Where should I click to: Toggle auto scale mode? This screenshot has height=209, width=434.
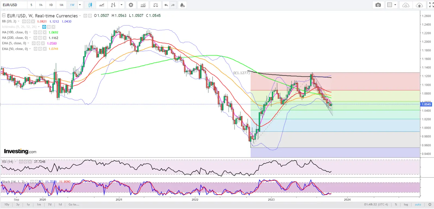418,204
